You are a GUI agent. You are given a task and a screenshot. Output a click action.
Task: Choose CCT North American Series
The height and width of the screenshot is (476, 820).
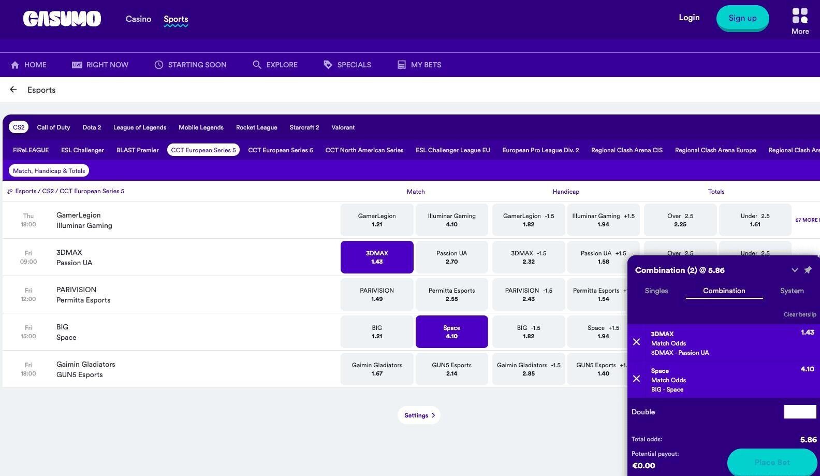pyautogui.click(x=364, y=150)
